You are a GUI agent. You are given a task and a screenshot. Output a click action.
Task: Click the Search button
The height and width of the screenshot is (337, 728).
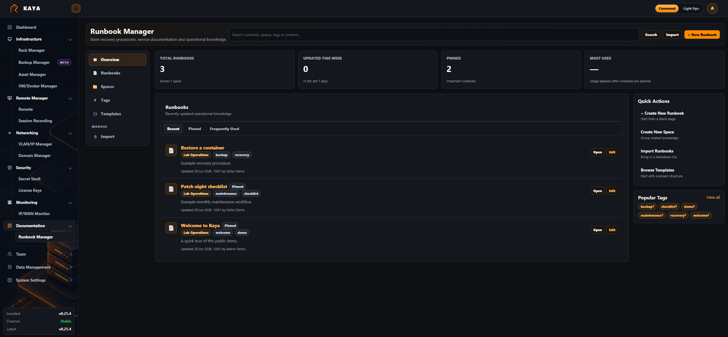coord(651,35)
